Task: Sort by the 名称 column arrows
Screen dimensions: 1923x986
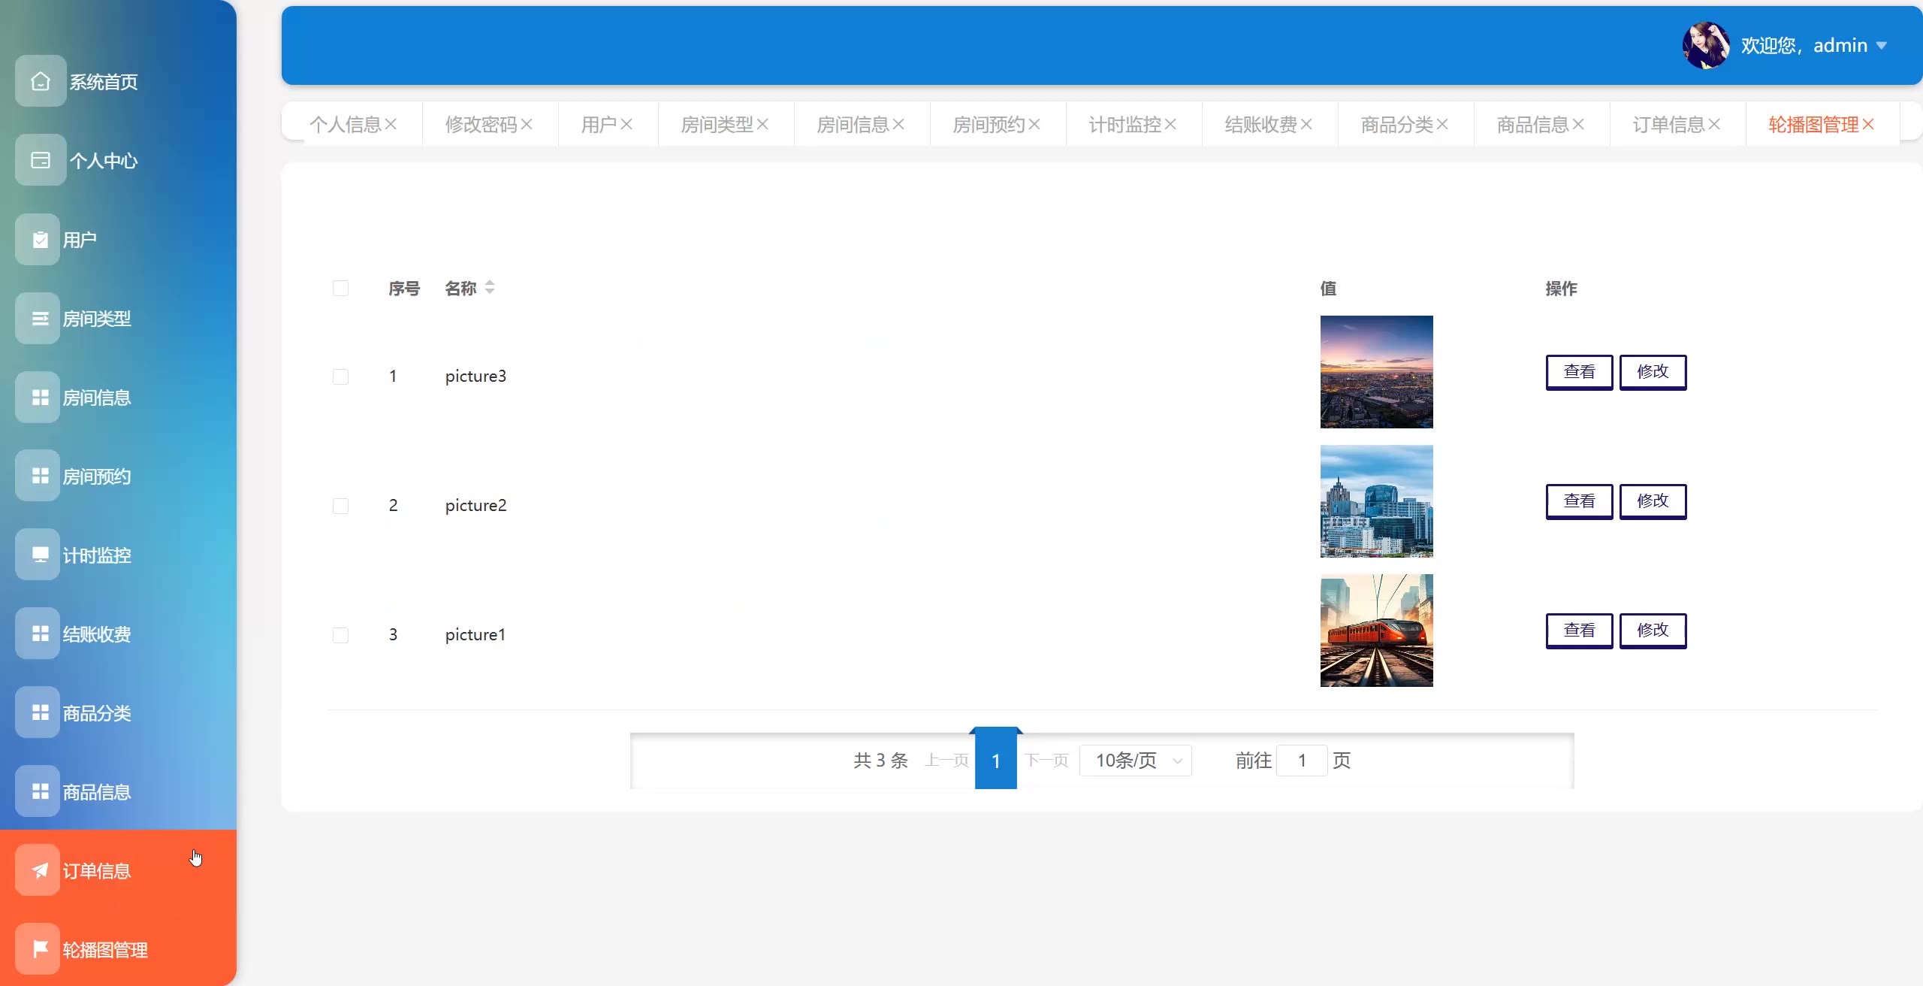Action: coord(490,288)
